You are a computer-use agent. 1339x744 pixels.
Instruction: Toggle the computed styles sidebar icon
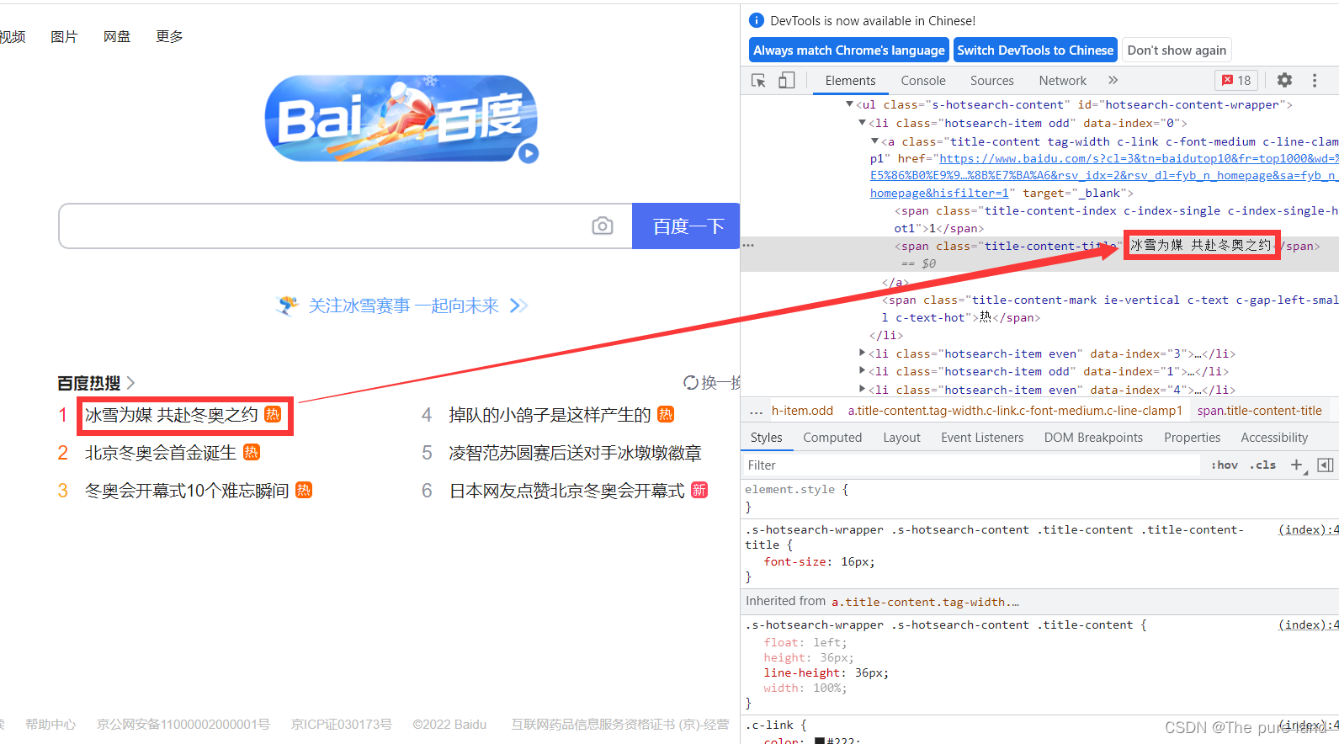[x=1326, y=465]
